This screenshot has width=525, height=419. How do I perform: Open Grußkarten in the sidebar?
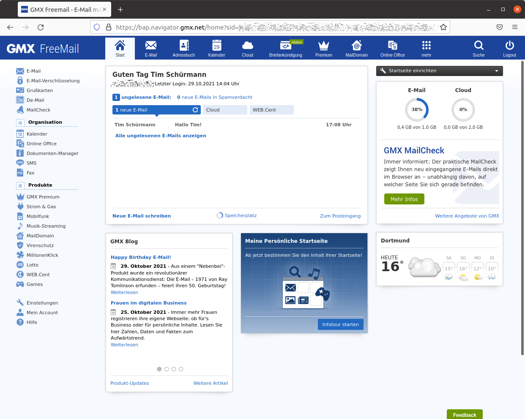pos(35,90)
